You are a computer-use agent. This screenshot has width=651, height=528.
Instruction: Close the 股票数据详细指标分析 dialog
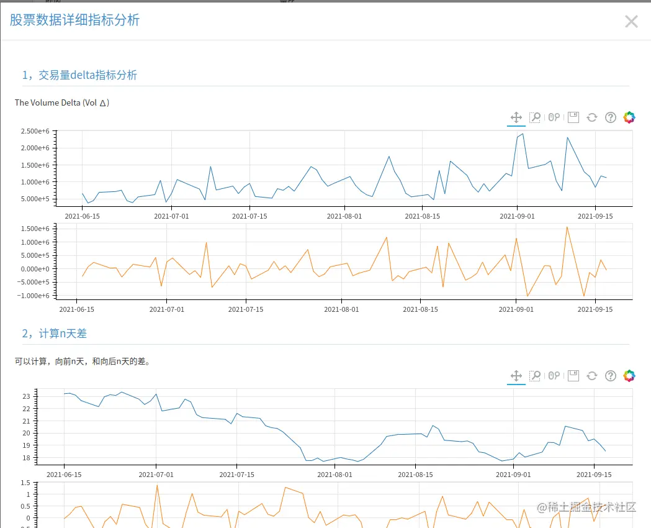click(x=631, y=22)
